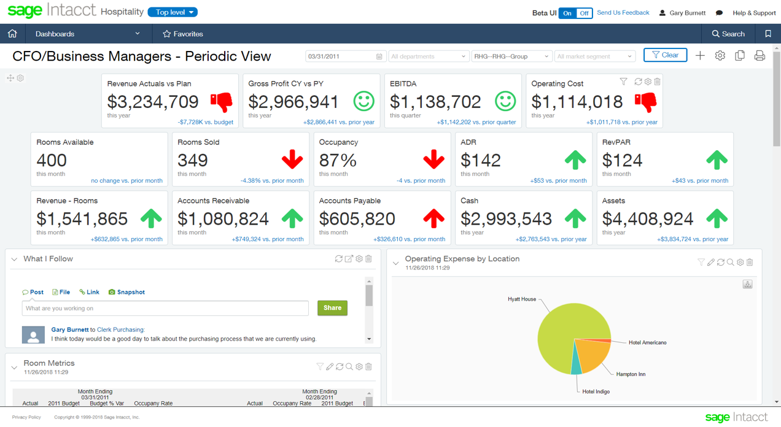The image size is (781, 427).
Task: Open Room Metrics panel settings gear
Action: [359, 367]
